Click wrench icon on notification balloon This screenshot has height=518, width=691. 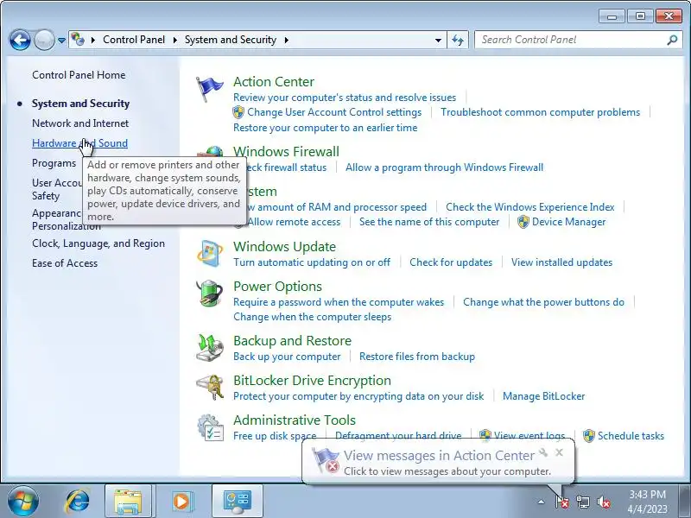point(543,452)
